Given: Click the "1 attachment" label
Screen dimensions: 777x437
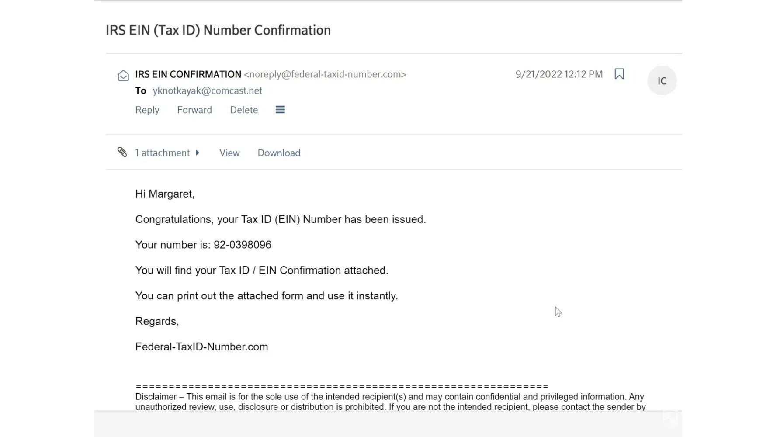Looking at the screenshot, I should tap(162, 153).
